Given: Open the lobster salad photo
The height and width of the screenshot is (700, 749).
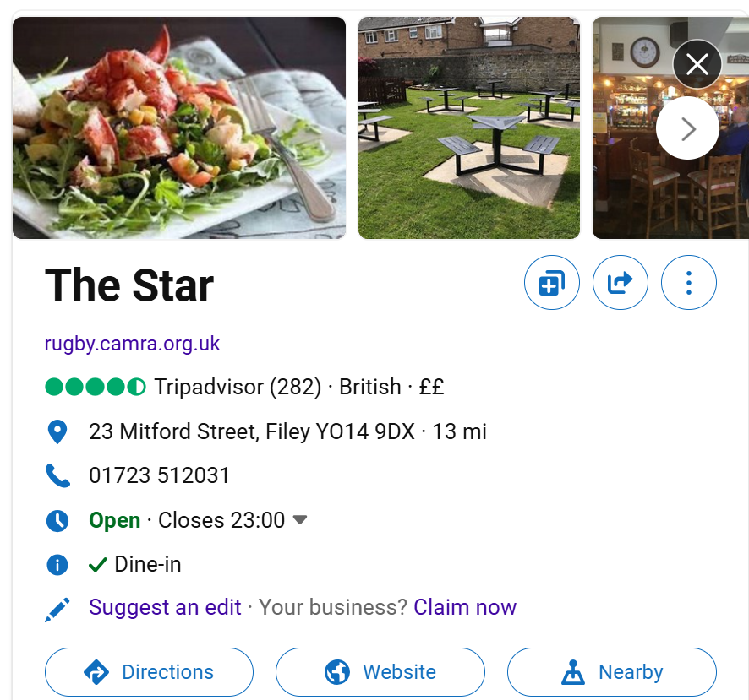Looking at the screenshot, I should (x=179, y=128).
